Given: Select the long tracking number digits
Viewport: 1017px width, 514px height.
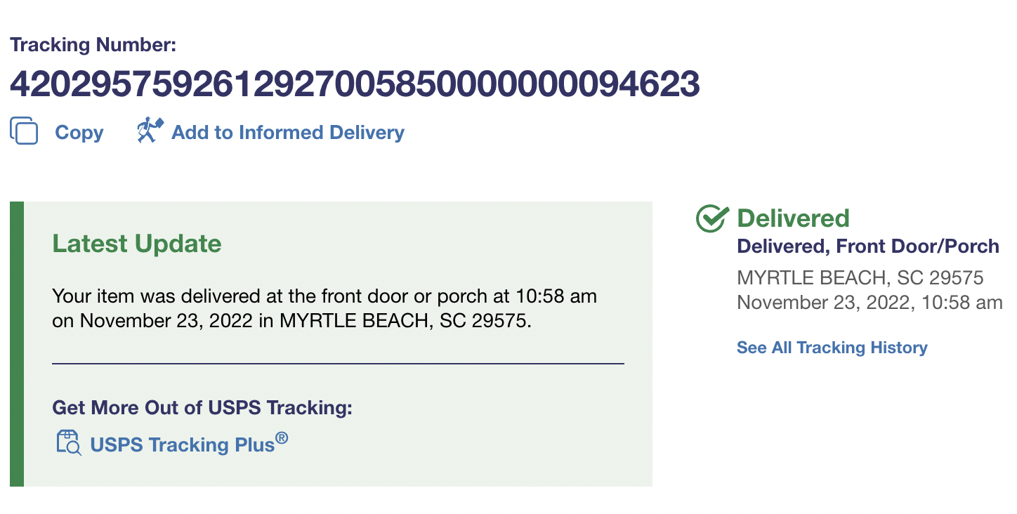Looking at the screenshot, I should [355, 84].
